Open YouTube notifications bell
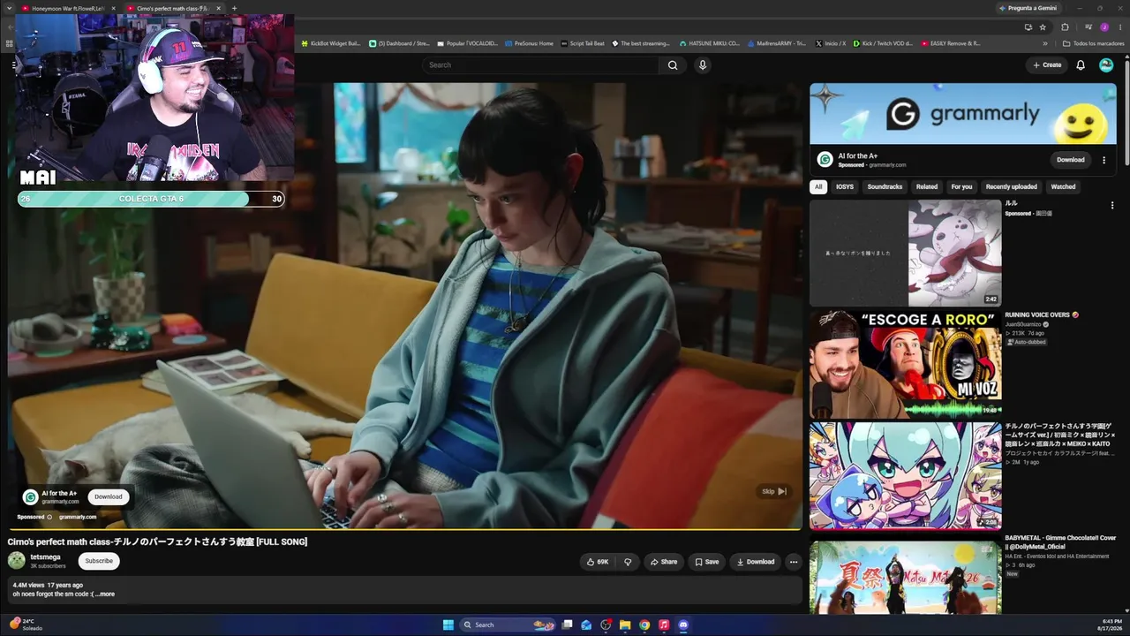Image resolution: width=1130 pixels, height=636 pixels. [x=1081, y=64]
